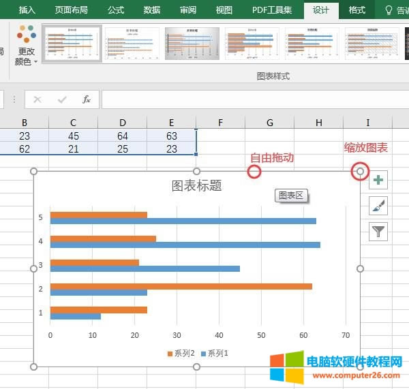Open the PDF工具集 tab
This screenshot has width=409, height=389.
click(272, 10)
